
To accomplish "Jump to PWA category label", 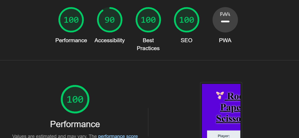I will tap(225, 40).
